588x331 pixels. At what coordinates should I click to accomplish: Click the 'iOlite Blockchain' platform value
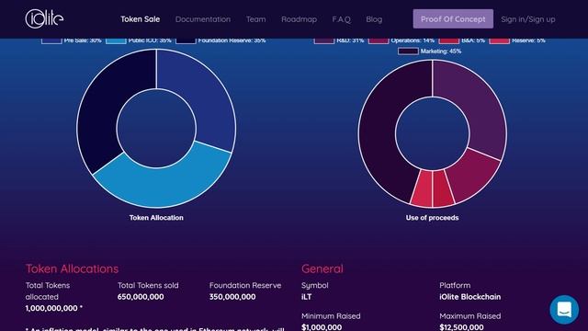469,296
